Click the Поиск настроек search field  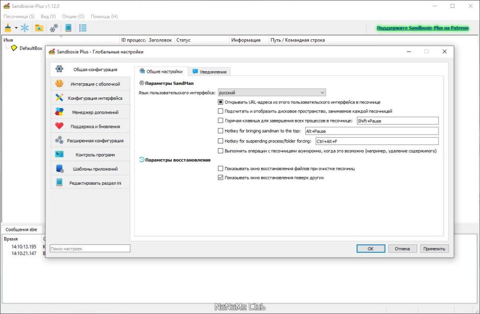(x=90, y=249)
